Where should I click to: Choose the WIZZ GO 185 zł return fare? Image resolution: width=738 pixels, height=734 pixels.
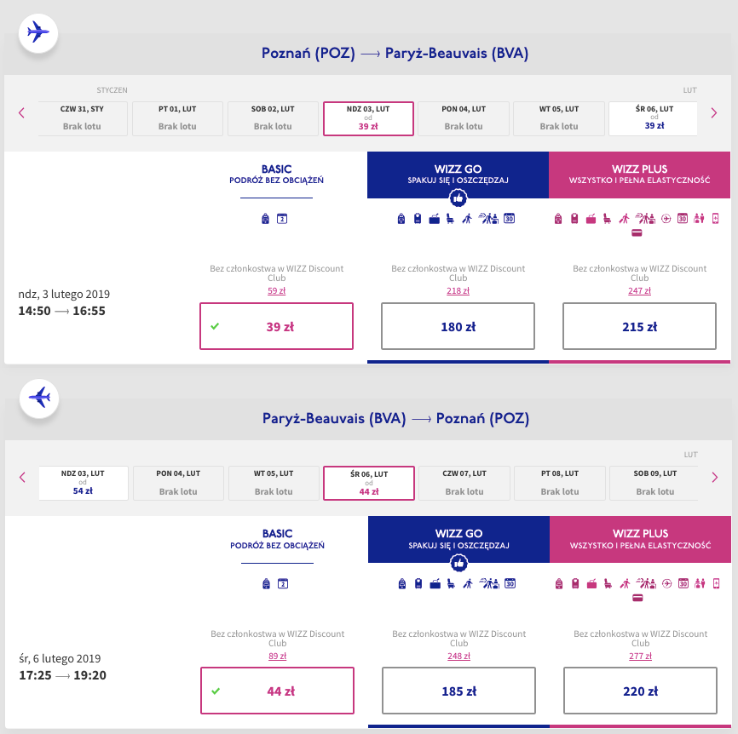[458, 691]
